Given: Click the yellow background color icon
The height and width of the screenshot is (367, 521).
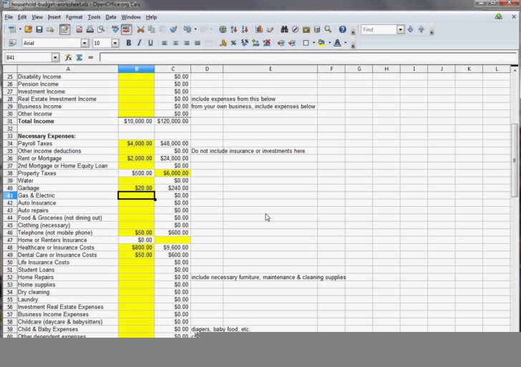Looking at the screenshot, I should [x=321, y=43].
